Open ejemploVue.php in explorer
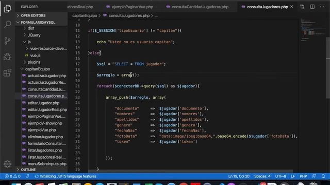Image resolution: width=330 pixels, height=185 pixels. (x=42, y=130)
